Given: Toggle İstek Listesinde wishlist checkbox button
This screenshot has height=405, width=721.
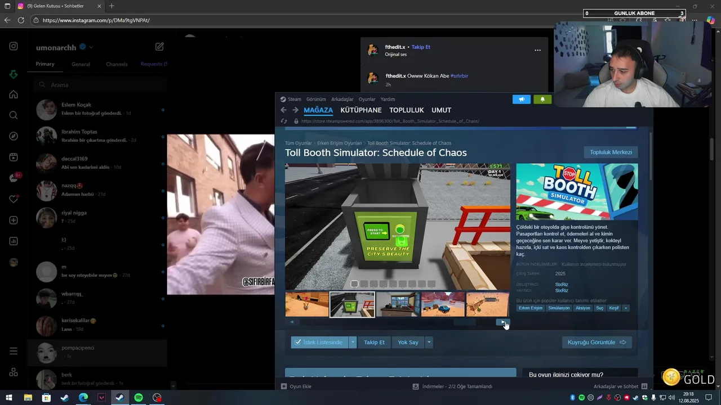Looking at the screenshot, I should [319, 342].
